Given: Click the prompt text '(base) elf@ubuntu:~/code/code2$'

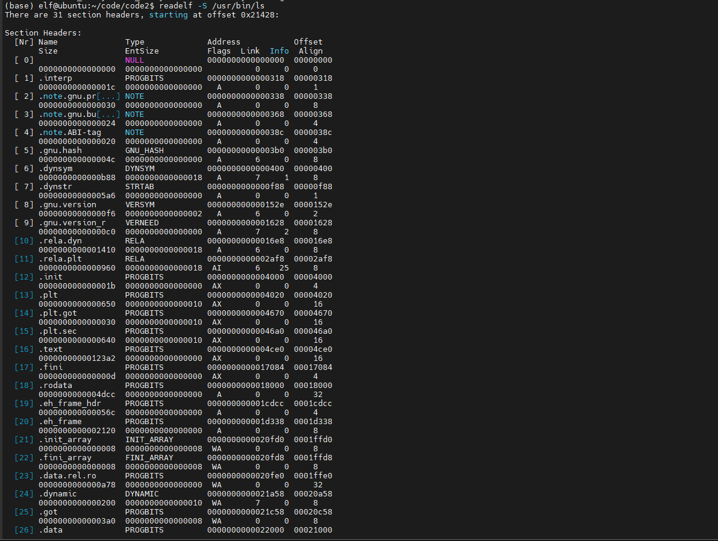Looking at the screenshot, I should [x=80, y=5].
